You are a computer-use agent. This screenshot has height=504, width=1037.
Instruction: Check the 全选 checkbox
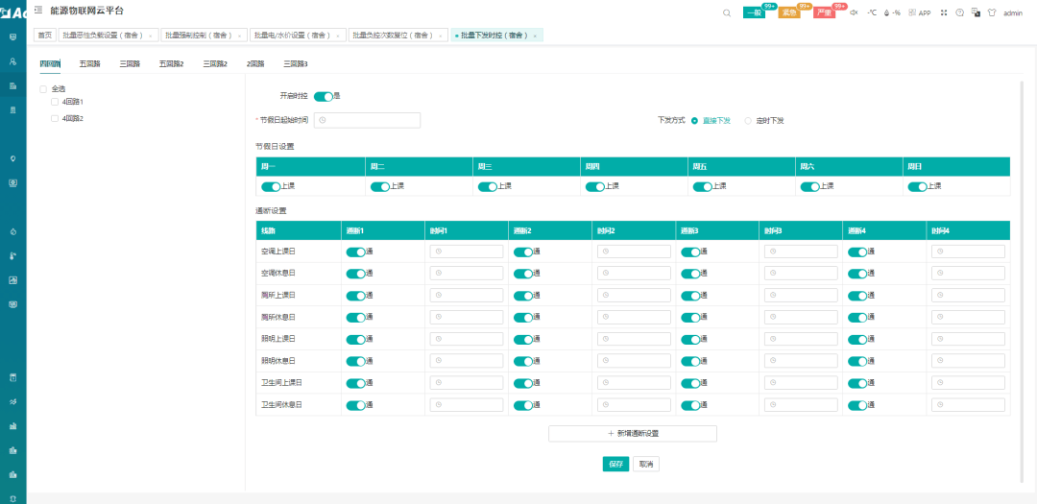click(x=43, y=88)
